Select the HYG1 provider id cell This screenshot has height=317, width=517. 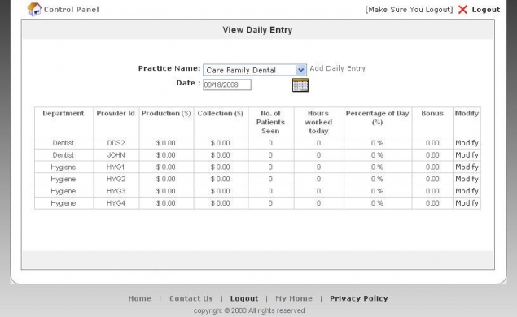coord(116,167)
